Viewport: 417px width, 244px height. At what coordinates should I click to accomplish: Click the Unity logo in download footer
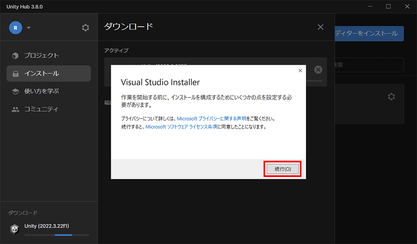click(x=15, y=229)
